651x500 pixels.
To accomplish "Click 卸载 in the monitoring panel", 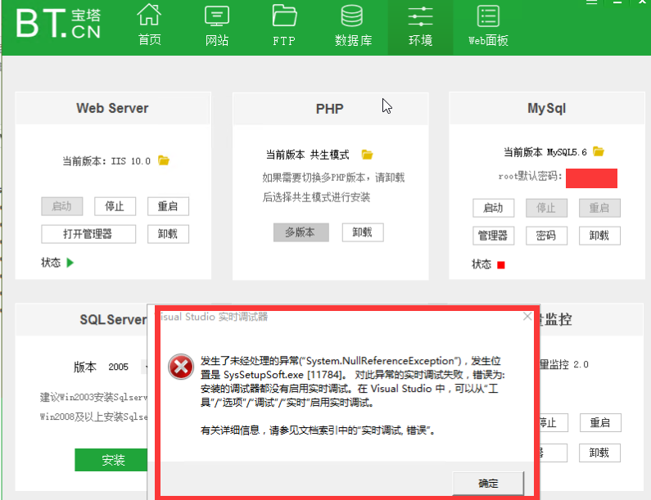I will click(600, 453).
